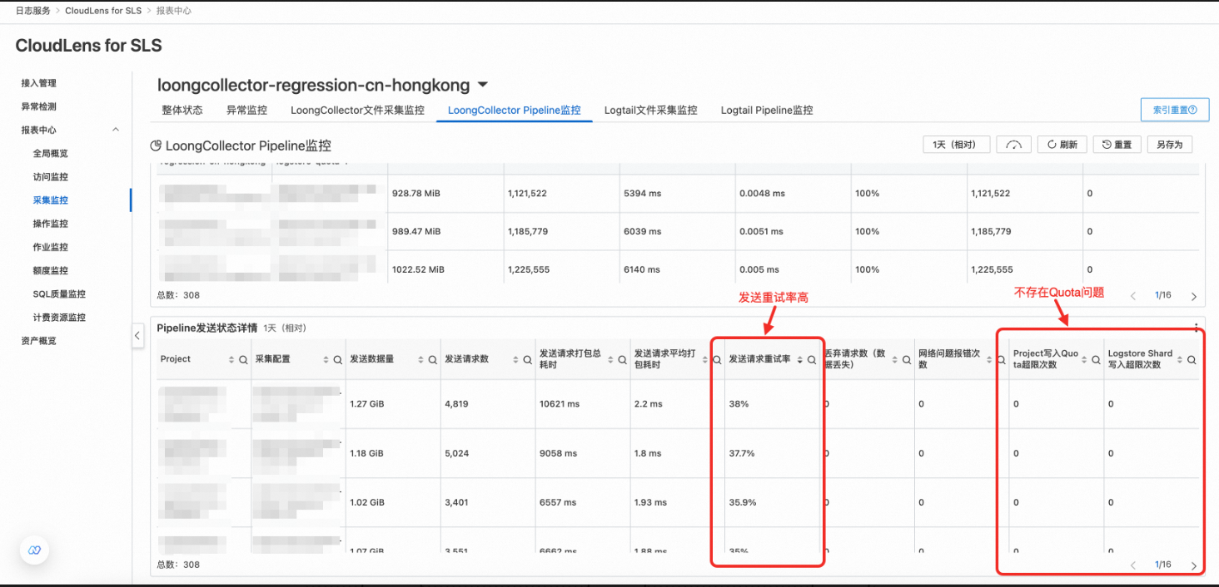Switch to Logtail文件采集监控 tab
Viewport: 1219px width, 587px height.
(x=650, y=110)
